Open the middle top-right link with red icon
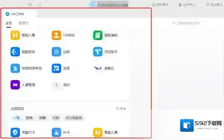224x140 pixels. pos(187,5)
